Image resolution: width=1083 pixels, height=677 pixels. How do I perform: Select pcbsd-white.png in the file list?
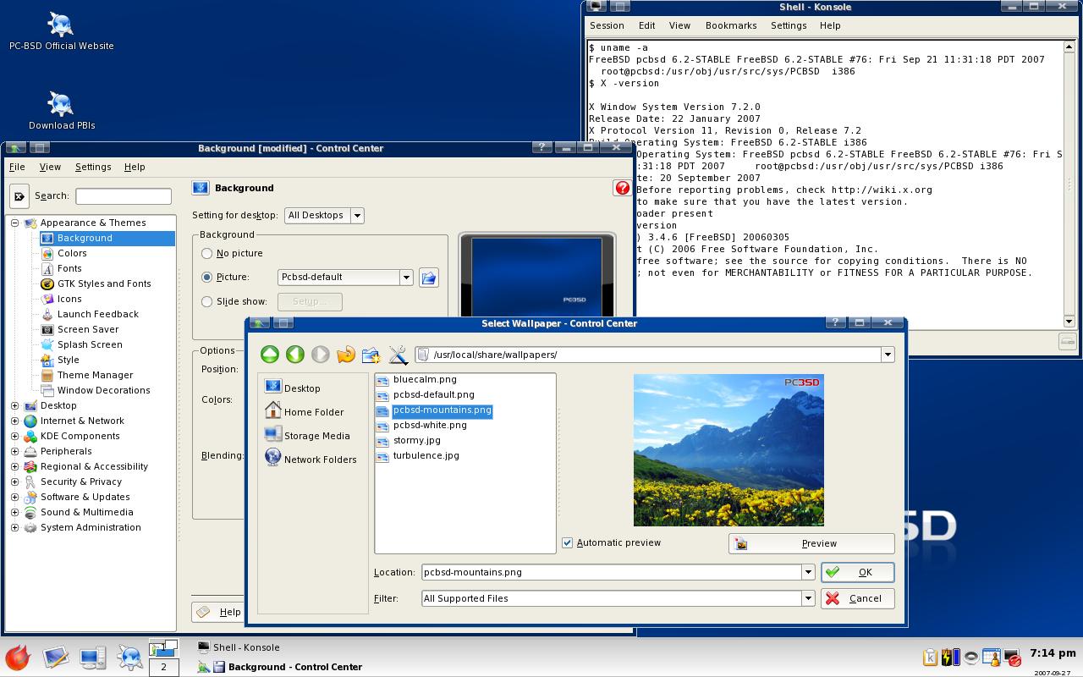[x=430, y=425]
